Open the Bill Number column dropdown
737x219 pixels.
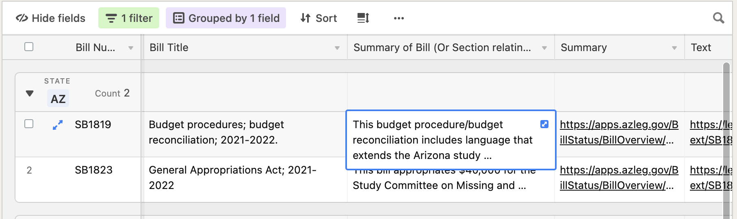tap(131, 48)
